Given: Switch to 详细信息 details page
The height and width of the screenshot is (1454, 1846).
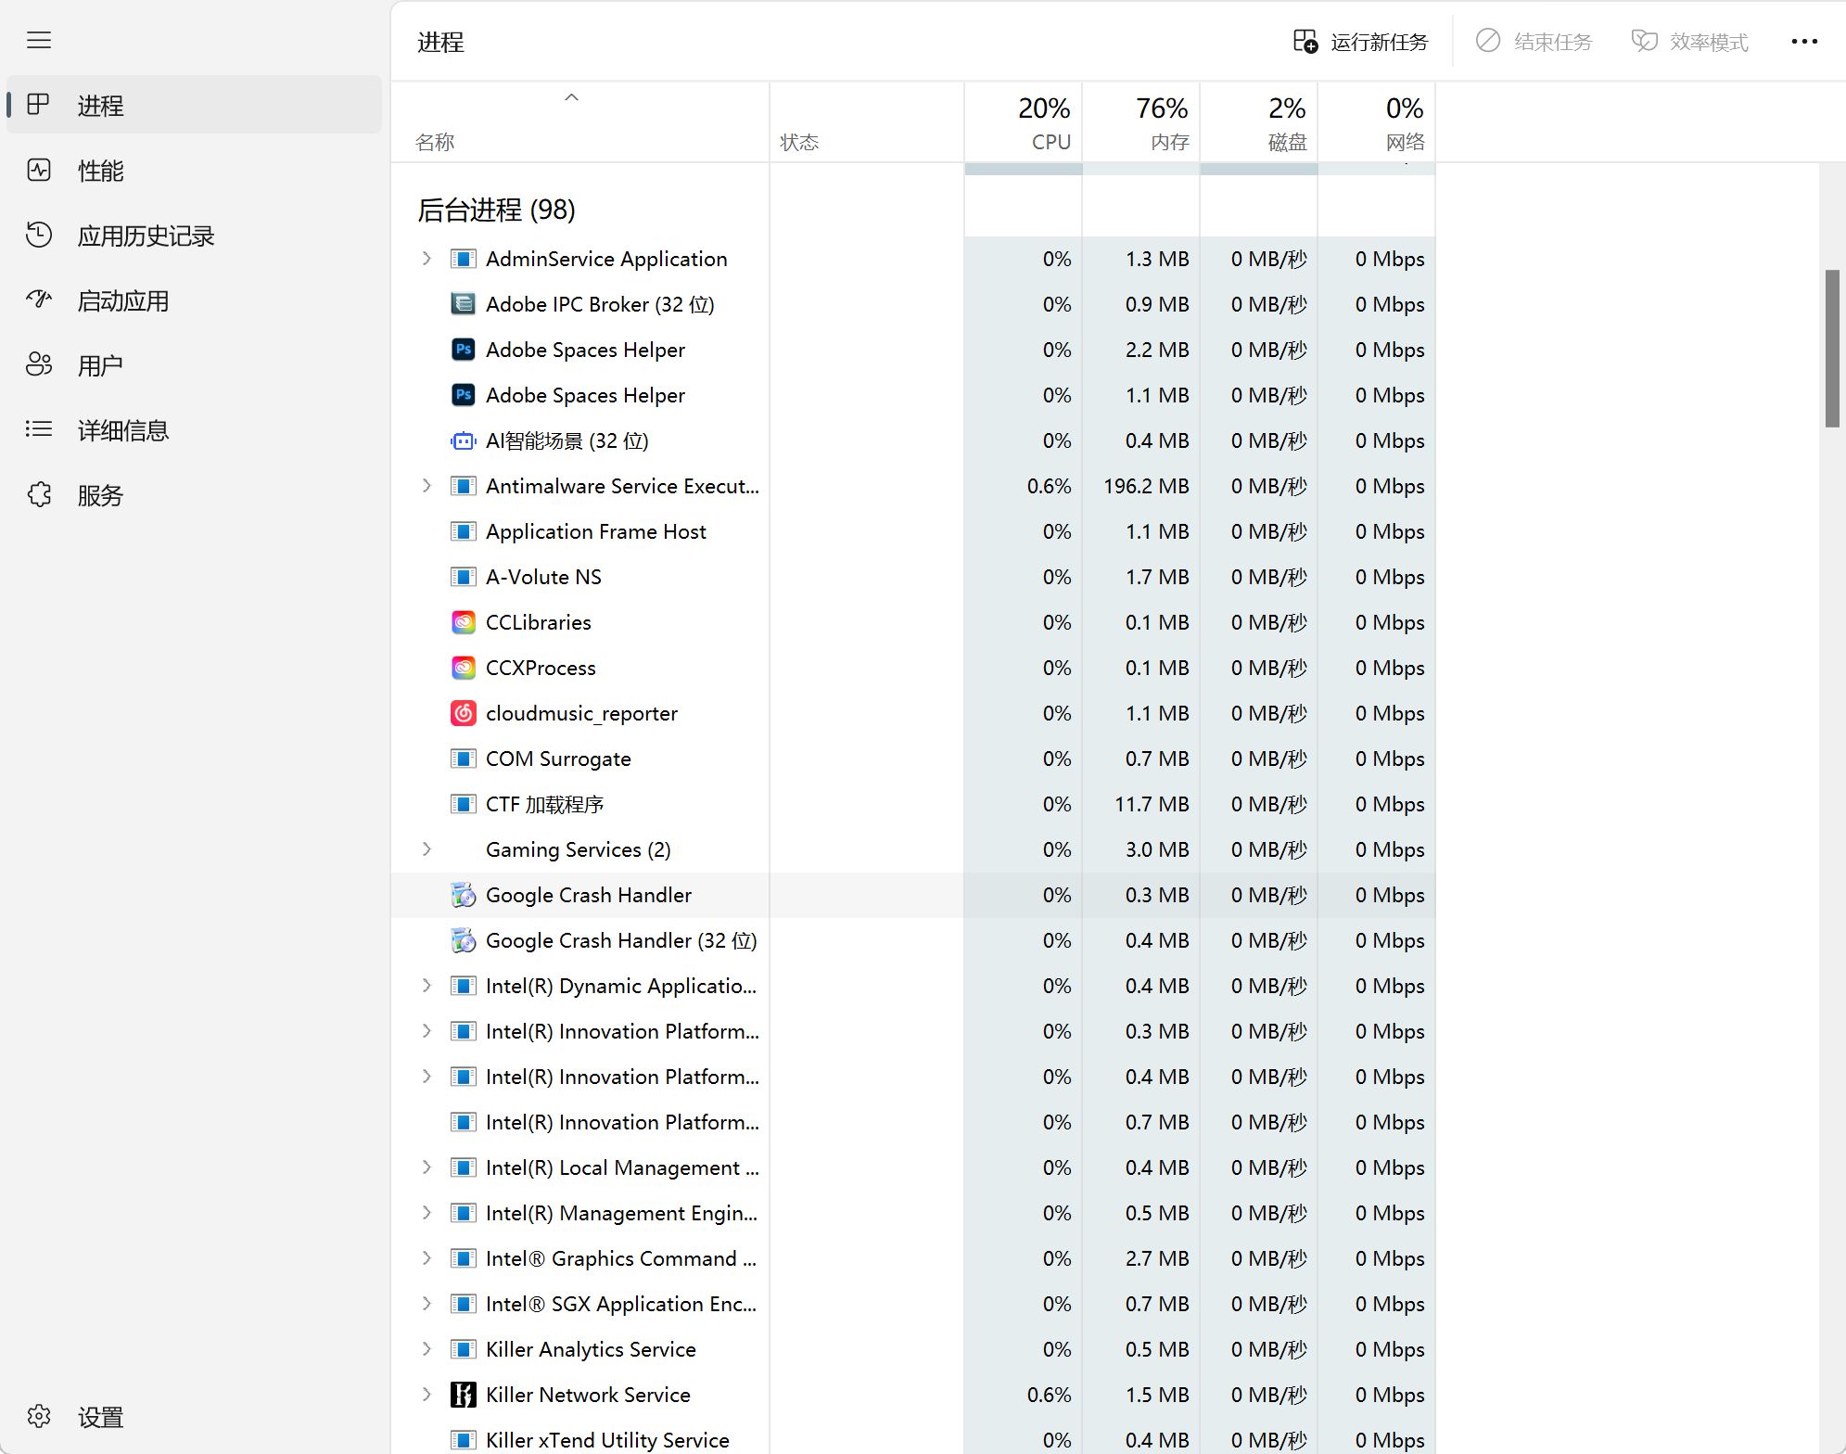Looking at the screenshot, I should click(x=194, y=430).
